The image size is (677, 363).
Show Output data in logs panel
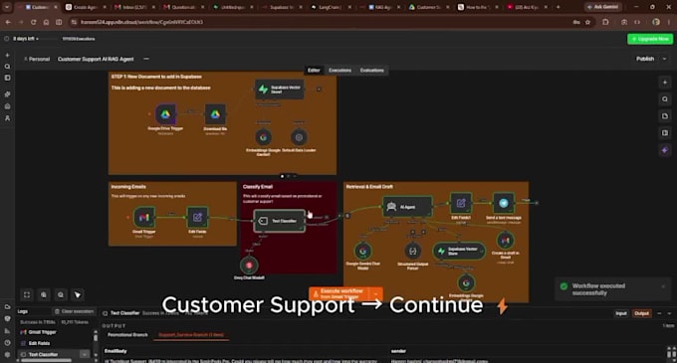[x=641, y=313]
